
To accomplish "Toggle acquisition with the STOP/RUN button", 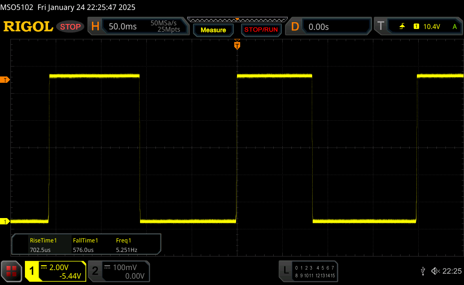I will click(x=261, y=30).
